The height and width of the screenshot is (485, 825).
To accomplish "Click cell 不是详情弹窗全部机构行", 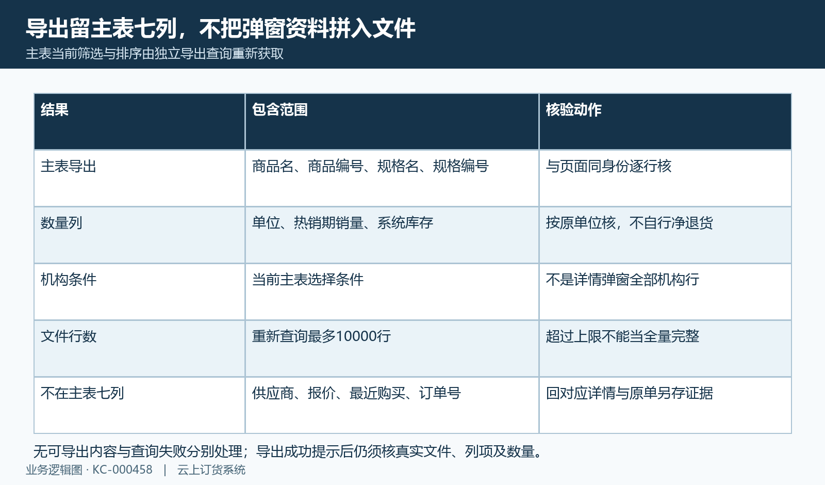I will pos(665,292).
